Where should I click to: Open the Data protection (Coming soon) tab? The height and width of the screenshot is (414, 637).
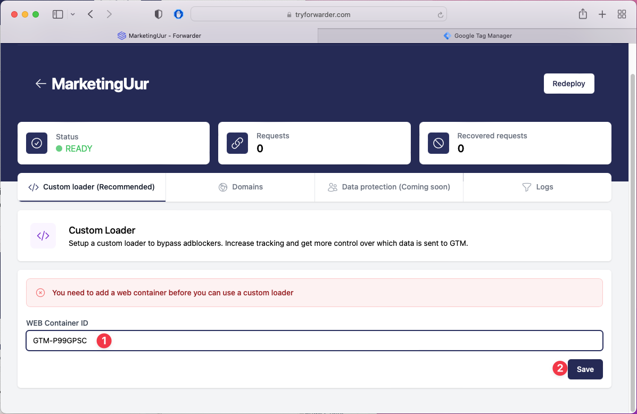(x=389, y=187)
